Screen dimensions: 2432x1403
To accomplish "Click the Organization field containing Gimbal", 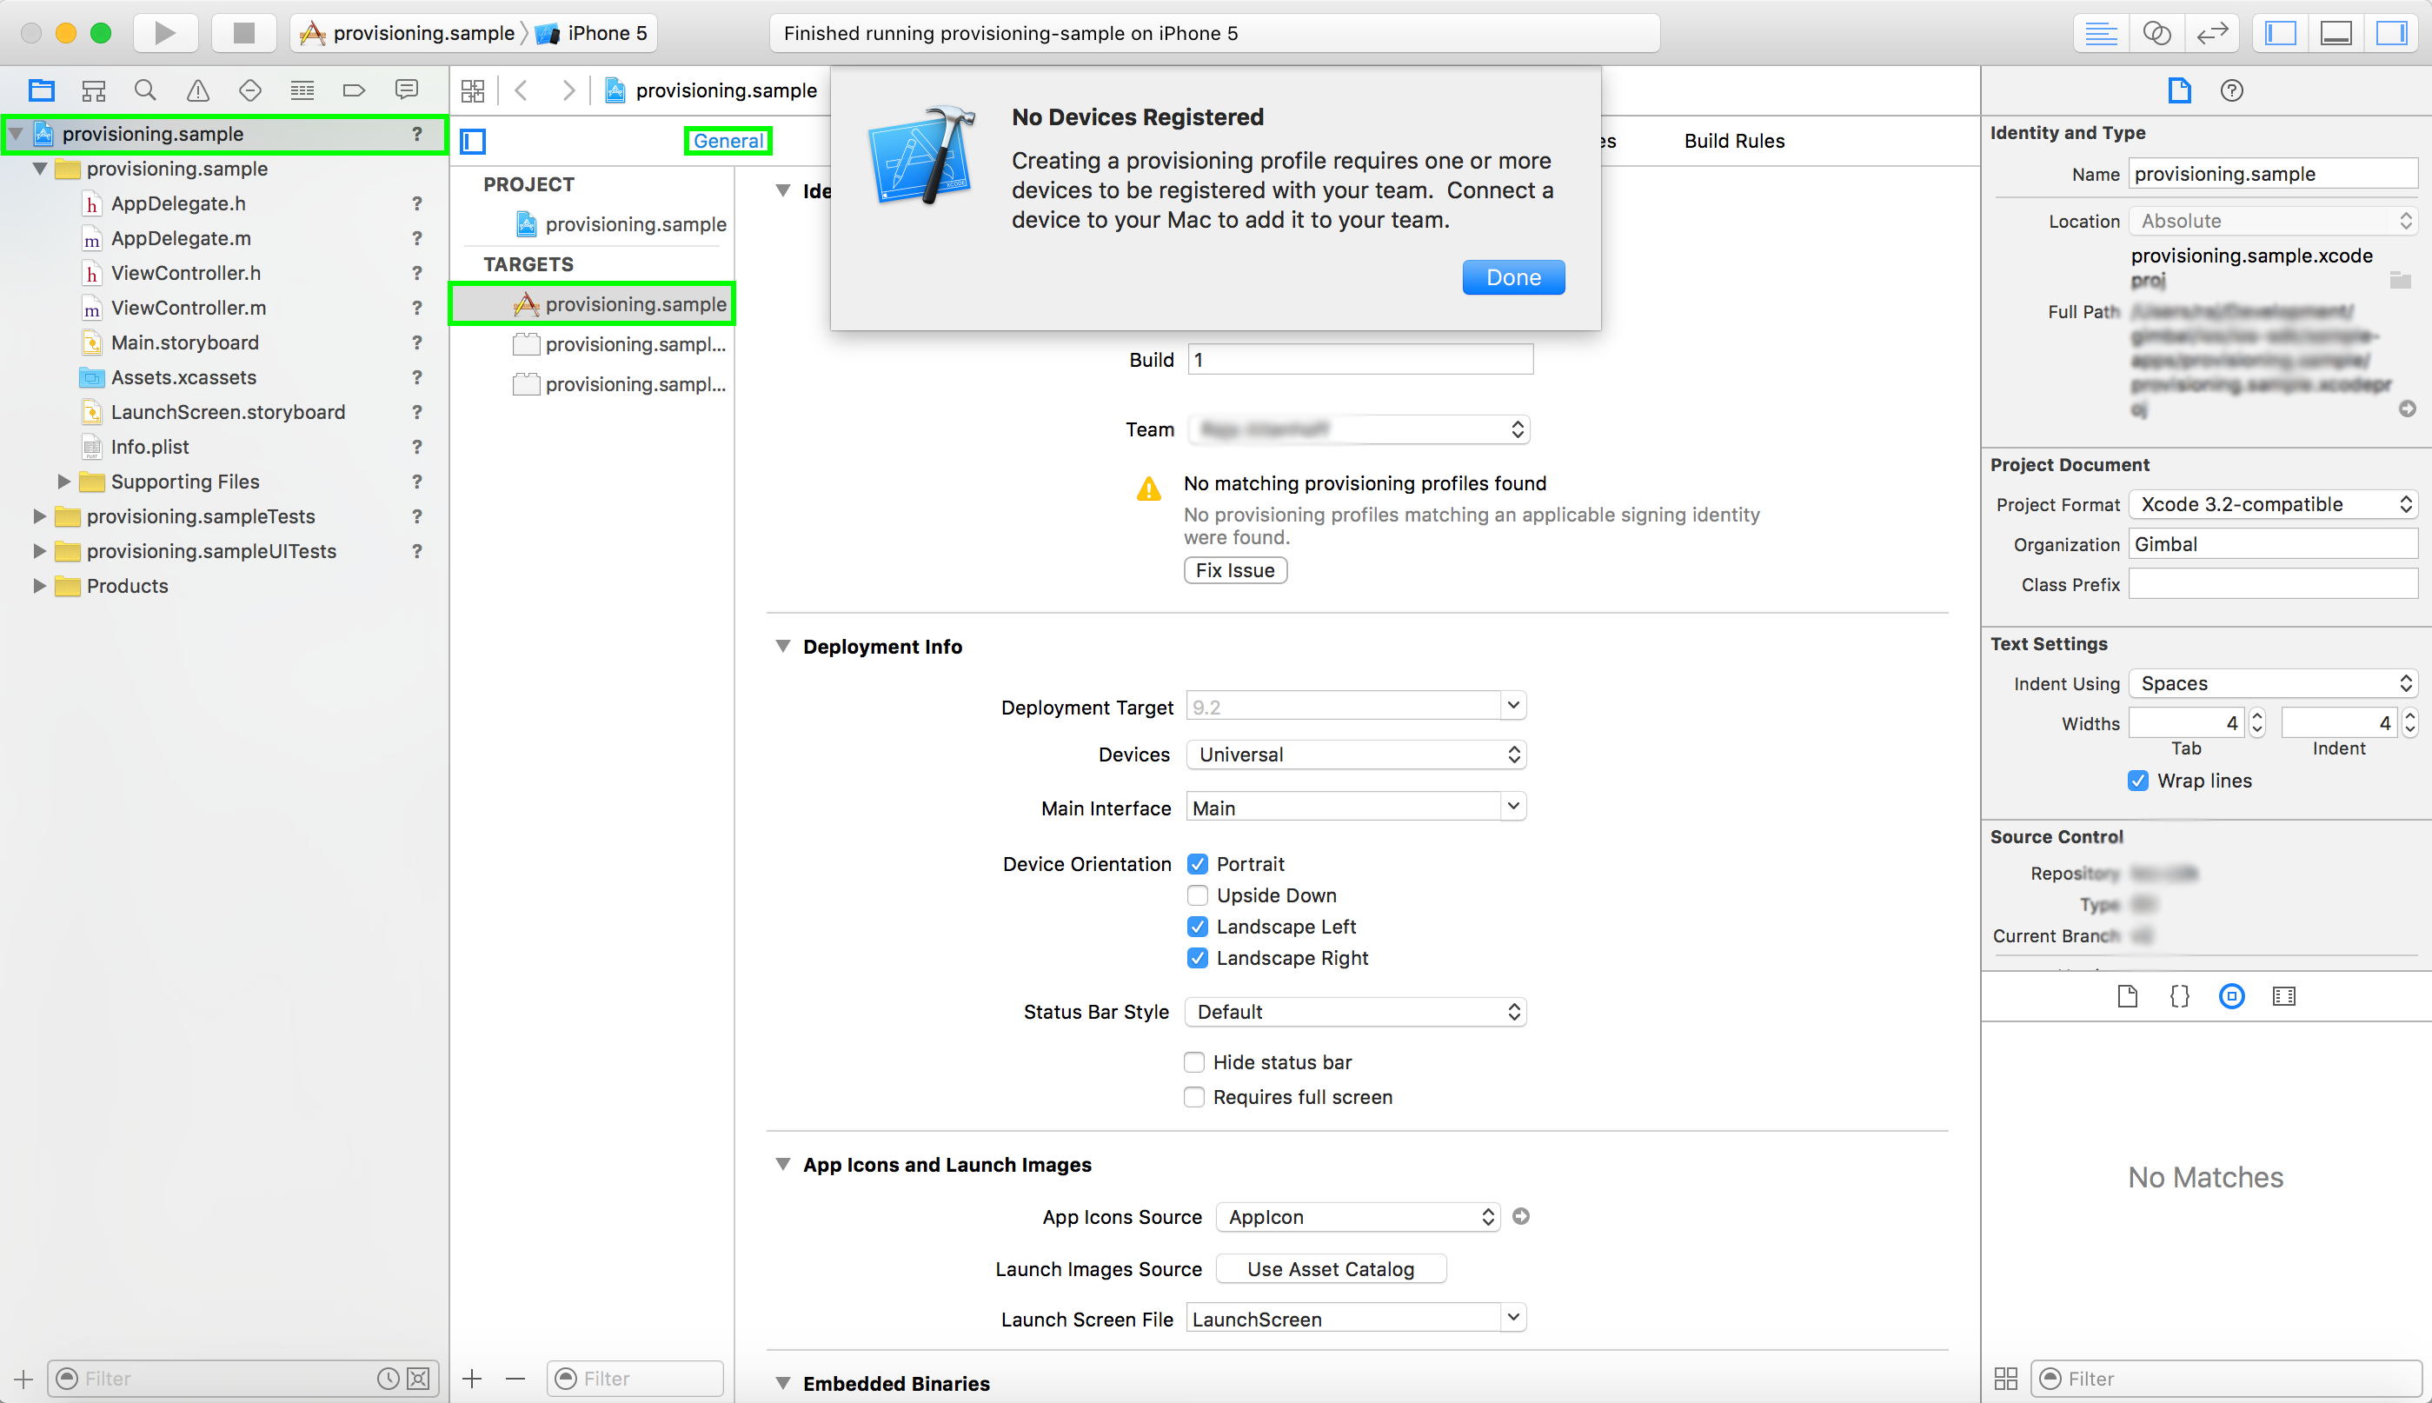I will [2274, 544].
